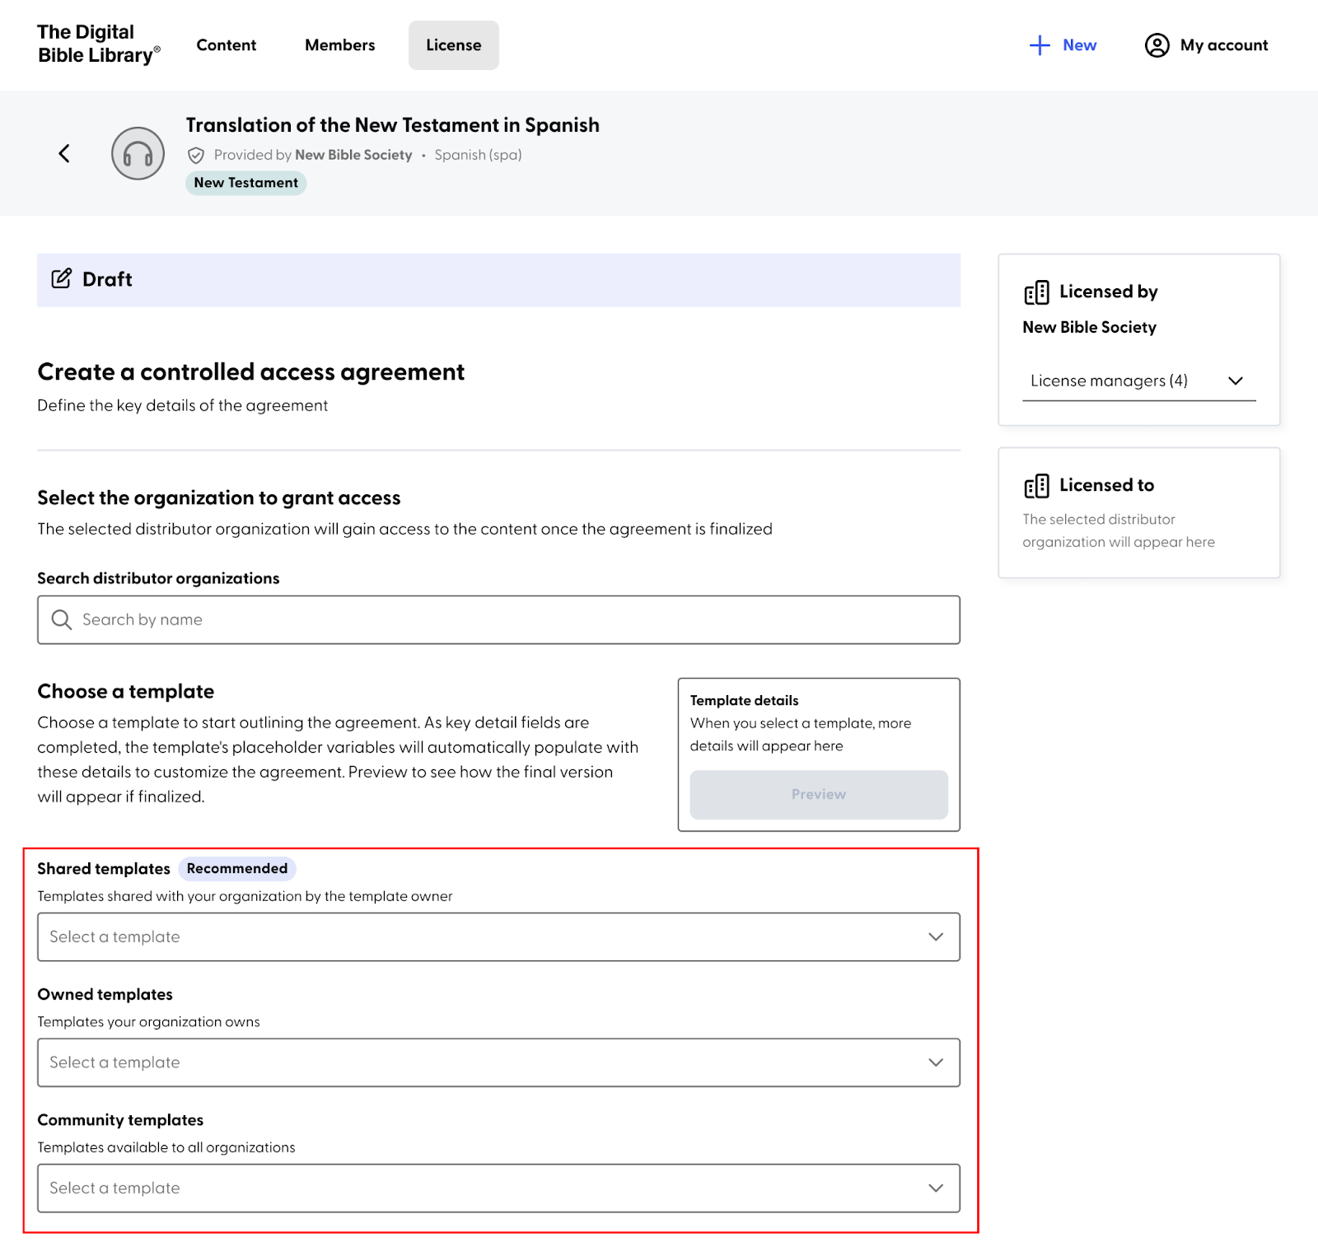Click the verified shield icon beside Provided by
The height and width of the screenshot is (1242, 1318).
196,155
